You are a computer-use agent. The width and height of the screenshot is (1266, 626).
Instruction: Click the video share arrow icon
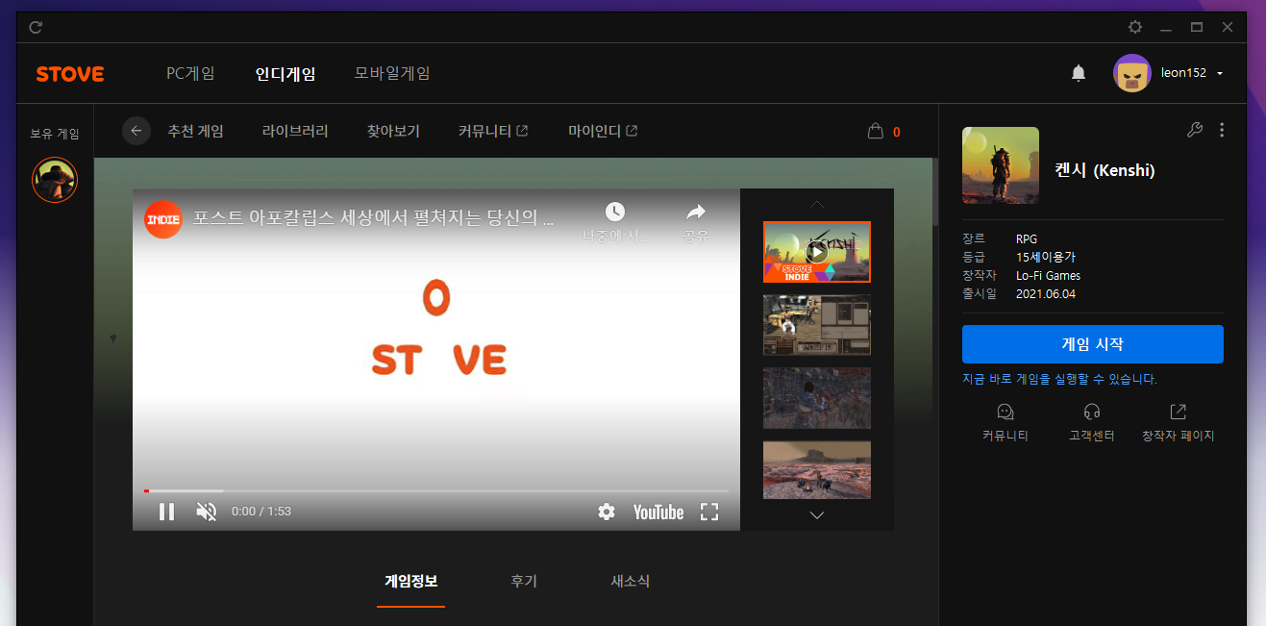[x=696, y=212]
